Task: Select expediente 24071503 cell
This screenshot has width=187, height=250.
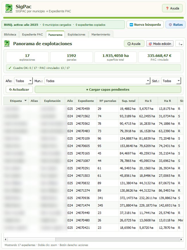Action: click(86, 176)
